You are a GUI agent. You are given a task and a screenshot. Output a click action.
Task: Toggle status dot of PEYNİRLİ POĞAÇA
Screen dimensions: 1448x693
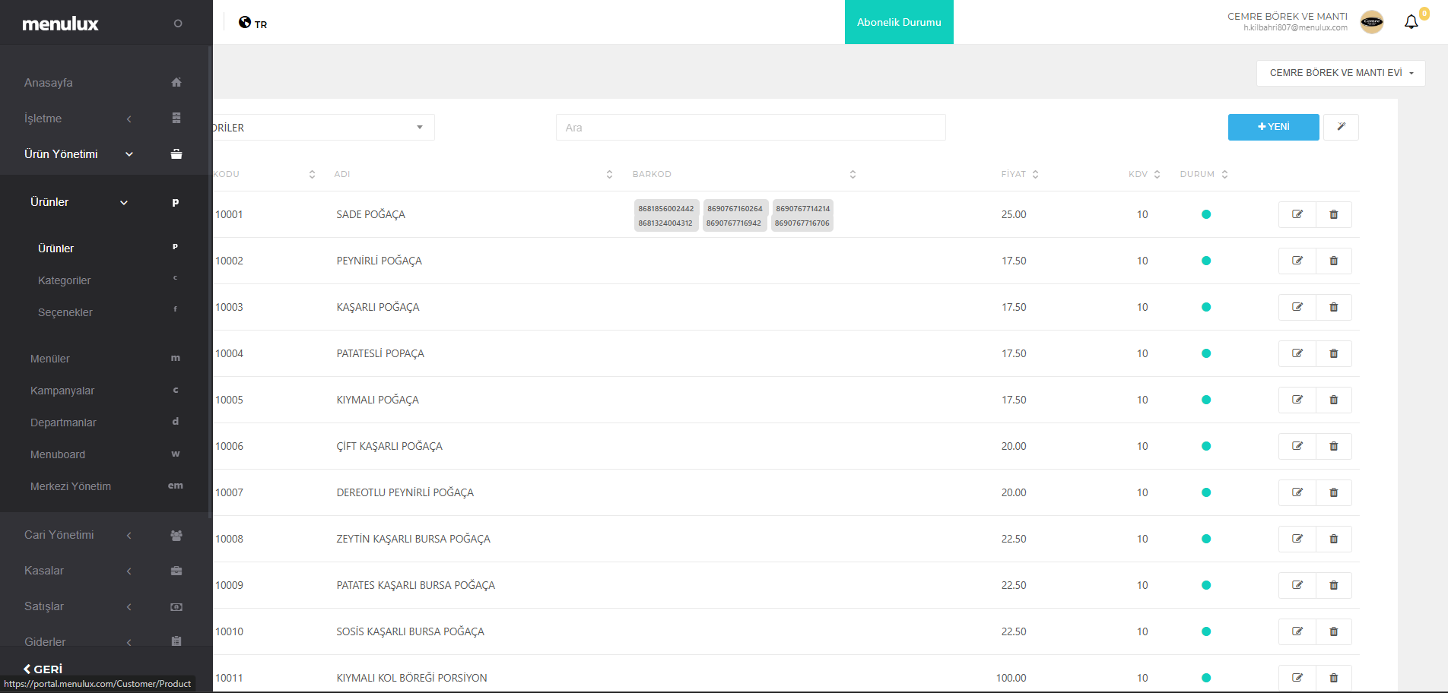point(1206,261)
